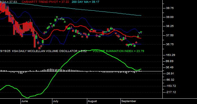Click the 36.49 oscillator axis value
This screenshot has height=104, width=197.
(x=170, y=67)
